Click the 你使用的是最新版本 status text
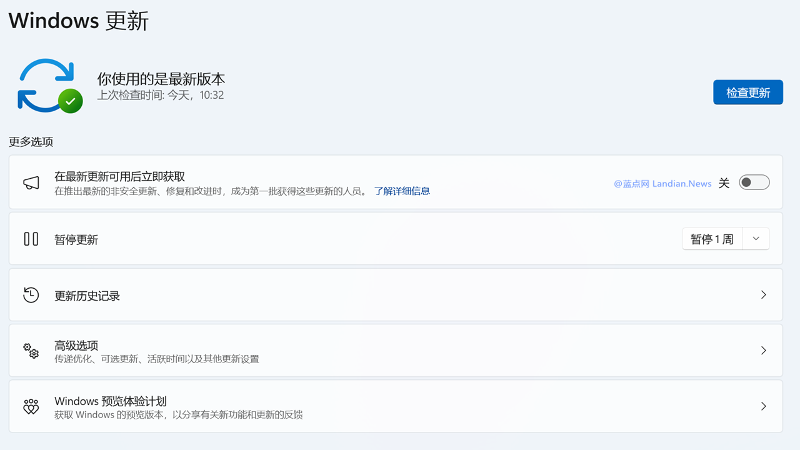This screenshot has height=450, width=800. click(161, 79)
